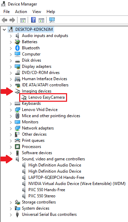Click the Action Pane toolbar icon
The image size is (128, 222).
[x=41, y=20]
